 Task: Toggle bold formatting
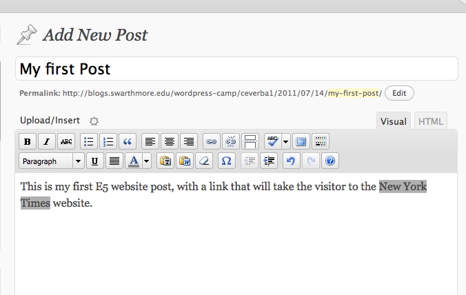28,141
